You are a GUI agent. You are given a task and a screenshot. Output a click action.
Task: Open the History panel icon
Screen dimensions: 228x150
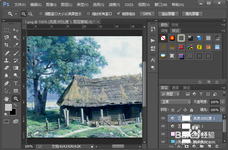click(153, 29)
